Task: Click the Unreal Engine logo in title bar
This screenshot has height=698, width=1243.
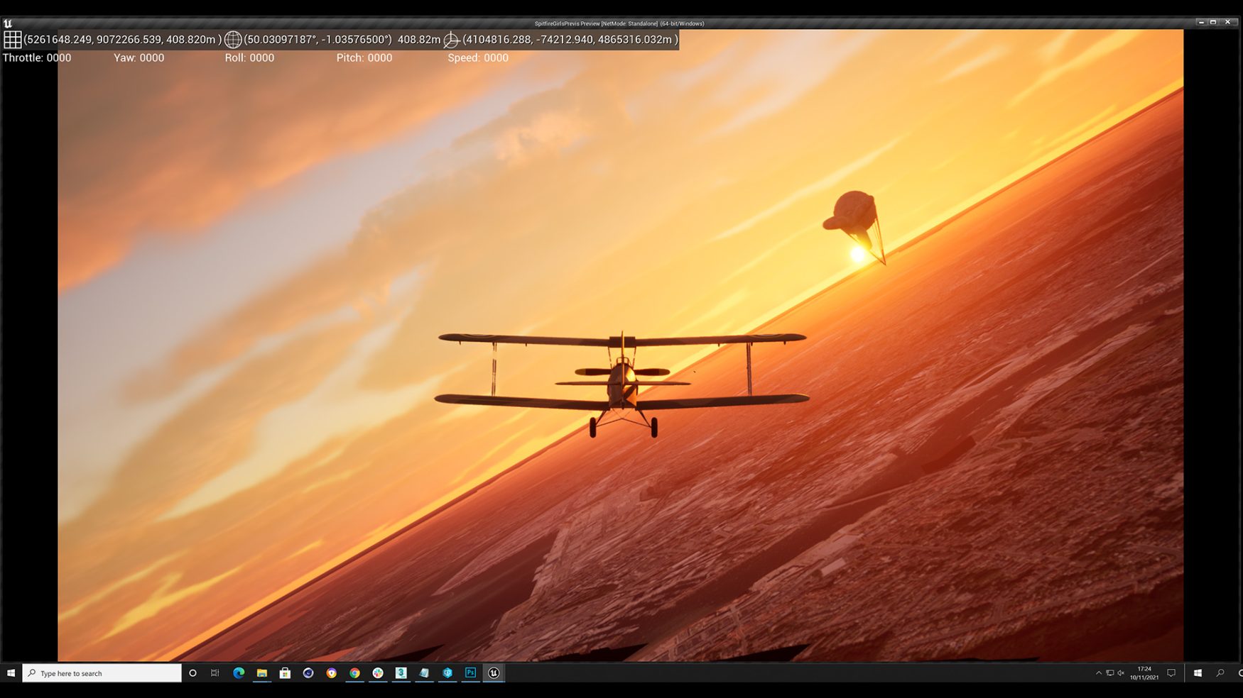Action: pos(8,23)
